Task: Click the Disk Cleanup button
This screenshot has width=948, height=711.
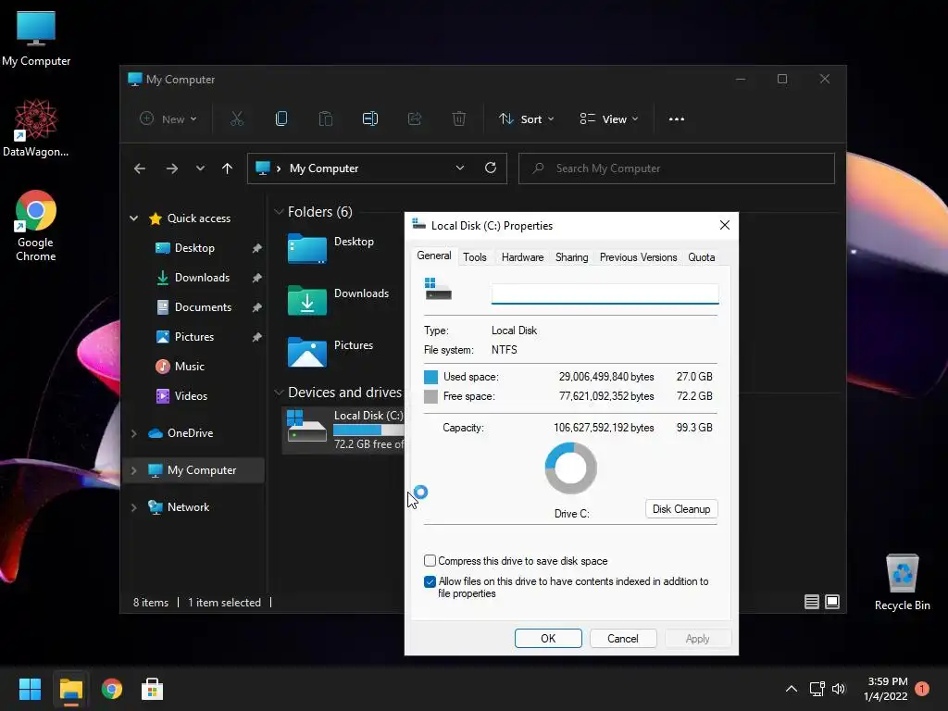Action: (681, 509)
